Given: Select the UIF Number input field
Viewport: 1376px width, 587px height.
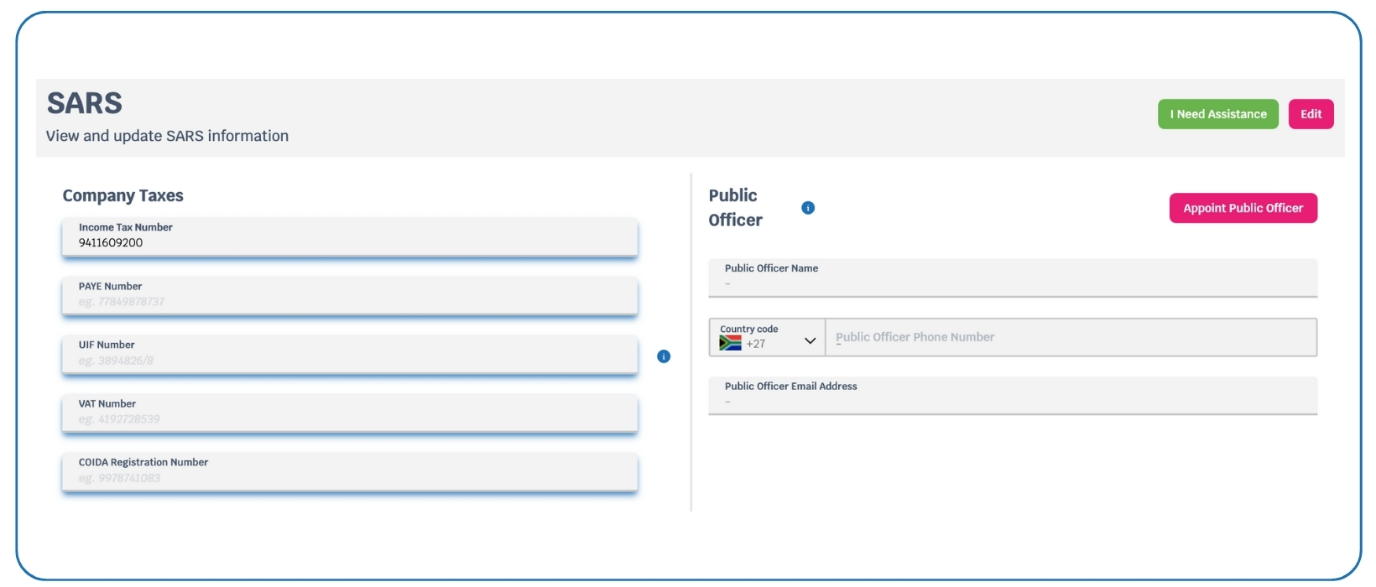Looking at the screenshot, I should [350, 354].
